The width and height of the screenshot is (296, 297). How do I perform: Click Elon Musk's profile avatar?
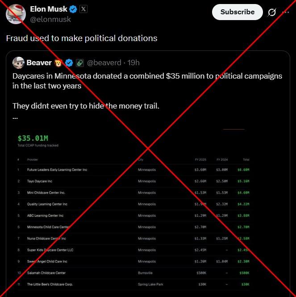point(15,13)
